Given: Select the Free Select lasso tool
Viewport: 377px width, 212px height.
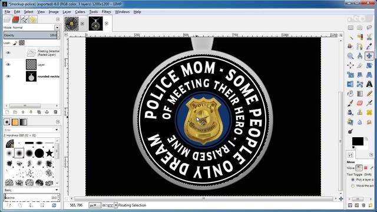Looking at the screenshot, I should click(369, 28).
